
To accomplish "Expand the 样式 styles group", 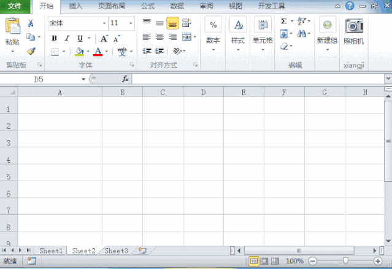I will (x=238, y=50).
